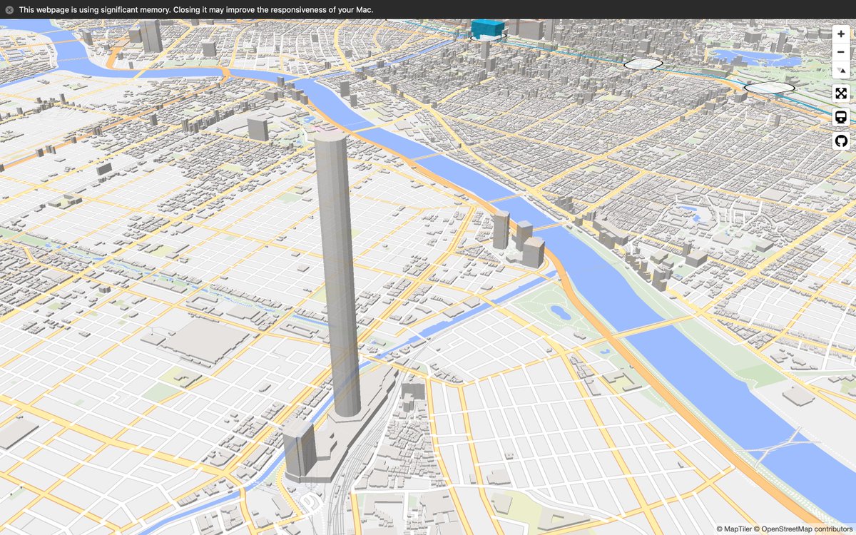Screen dimensions: 856x535
Task: Enter fullscreen map mode
Action: coord(841,93)
